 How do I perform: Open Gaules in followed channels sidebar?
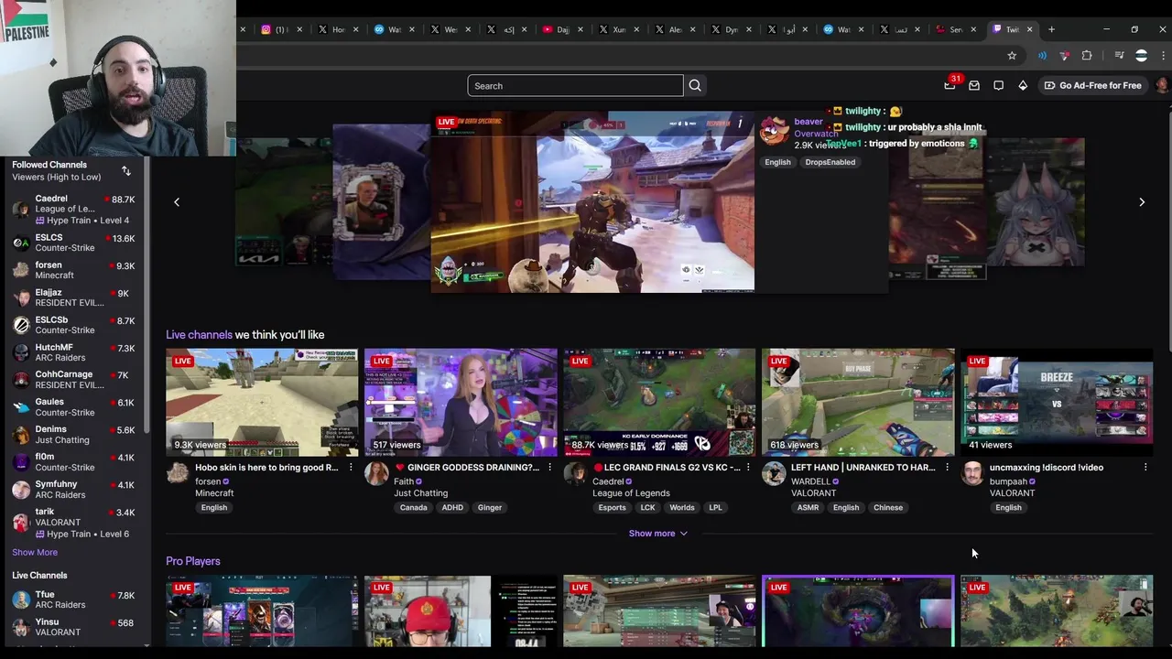(x=75, y=407)
